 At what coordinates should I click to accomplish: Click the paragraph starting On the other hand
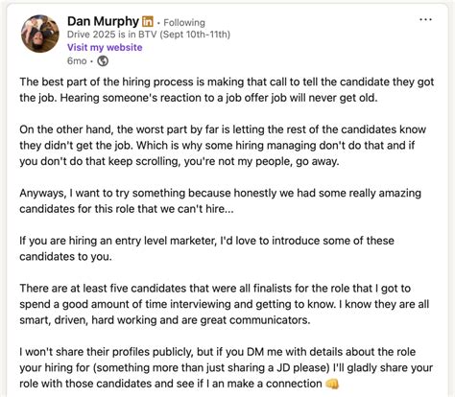[223, 145]
